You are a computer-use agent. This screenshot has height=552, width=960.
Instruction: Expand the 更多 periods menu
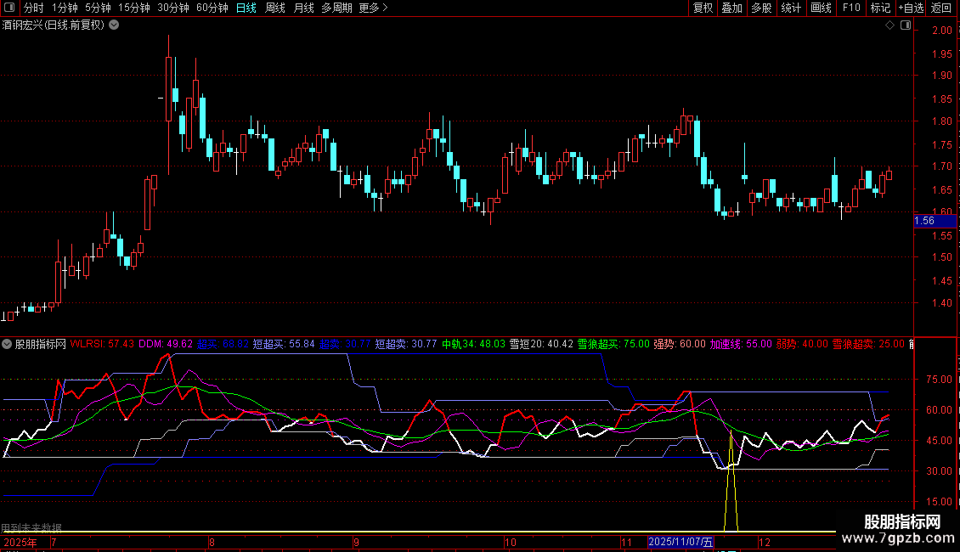coord(373,8)
